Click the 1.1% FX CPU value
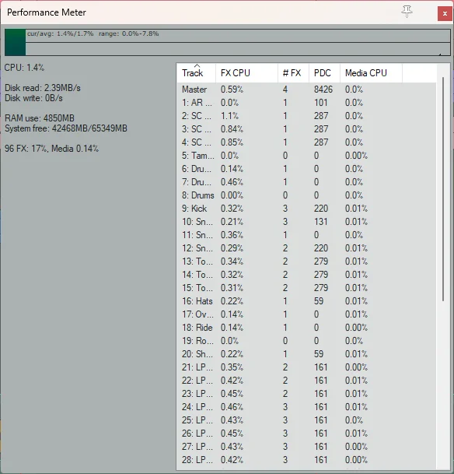The image size is (454, 474). point(229,116)
